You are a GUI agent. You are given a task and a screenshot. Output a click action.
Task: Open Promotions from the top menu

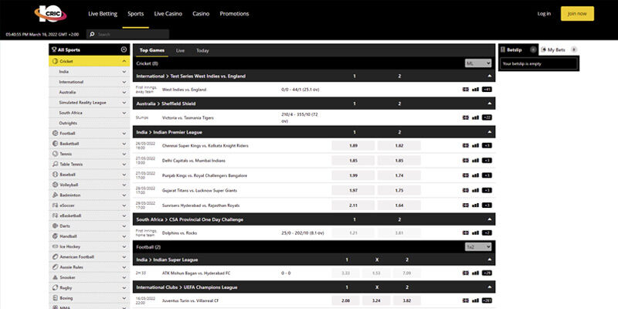234,14
